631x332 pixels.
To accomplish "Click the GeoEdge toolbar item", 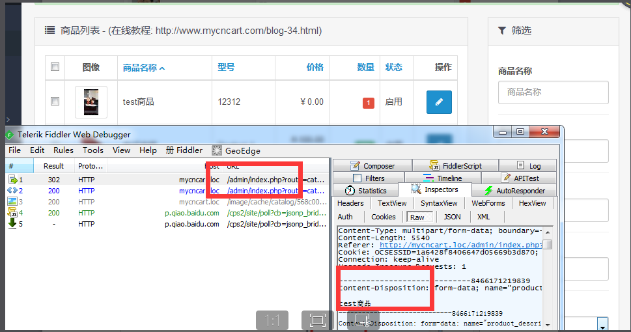I will [236, 150].
